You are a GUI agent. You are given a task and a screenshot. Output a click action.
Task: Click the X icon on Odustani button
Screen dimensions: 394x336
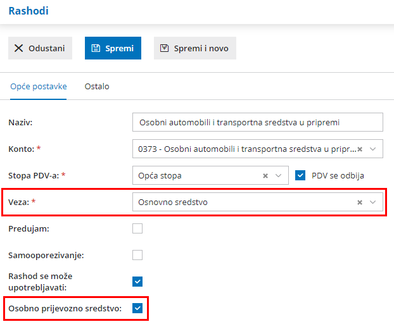pyautogui.click(x=18, y=48)
